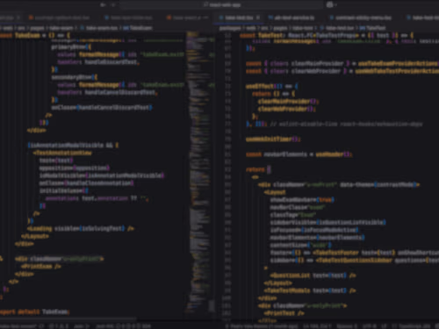Viewport: 439px width, 329px height.
Task: Click the Go Back arrow in title bar
Action: point(103,4)
